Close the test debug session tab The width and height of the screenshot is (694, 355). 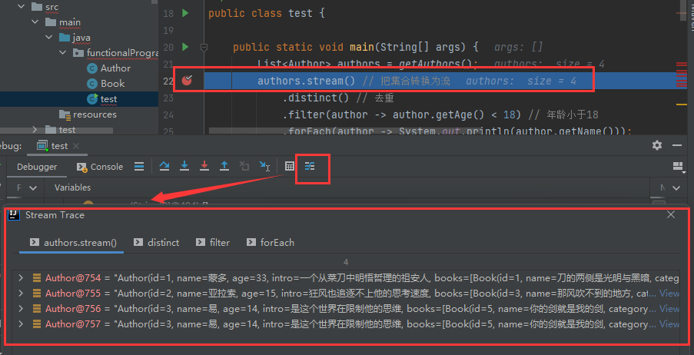pos(75,146)
